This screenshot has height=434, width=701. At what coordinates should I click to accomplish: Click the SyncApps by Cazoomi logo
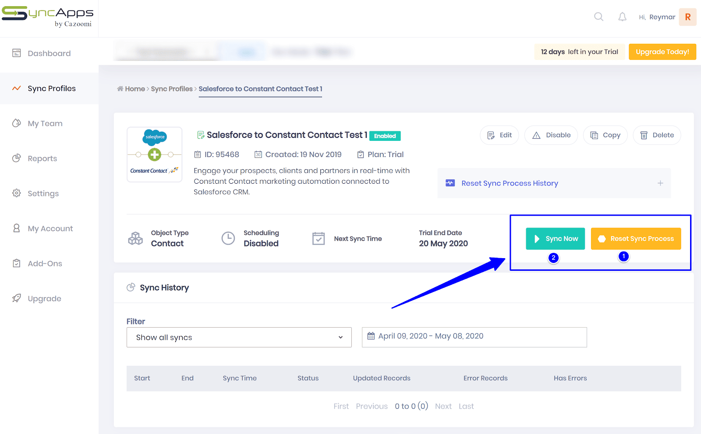pos(48,17)
